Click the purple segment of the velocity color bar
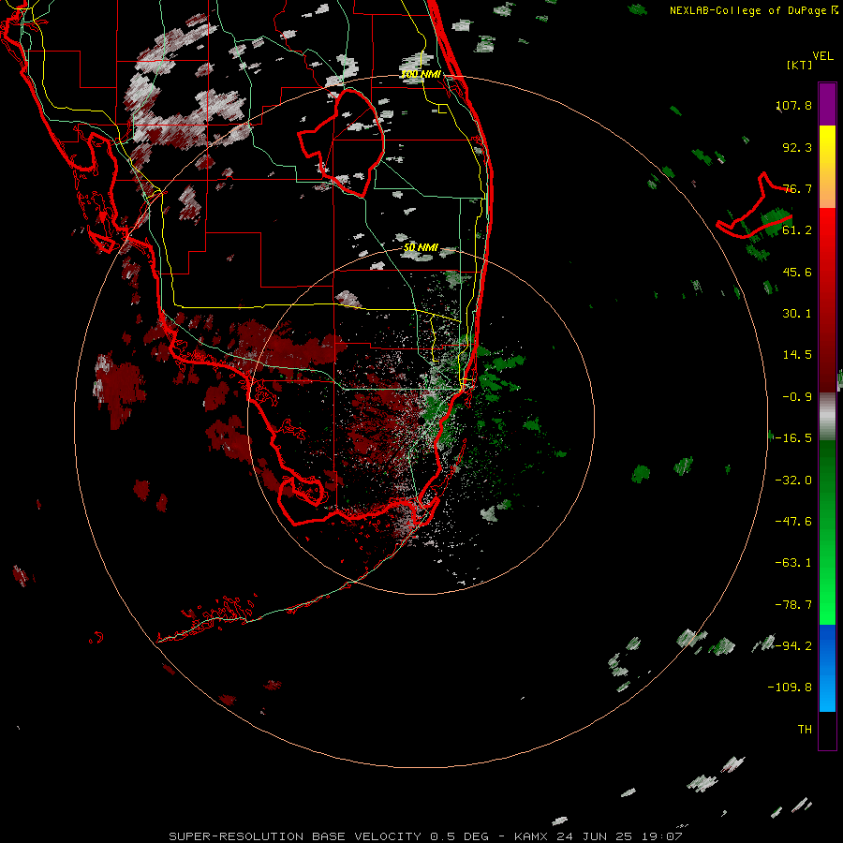 [827, 104]
